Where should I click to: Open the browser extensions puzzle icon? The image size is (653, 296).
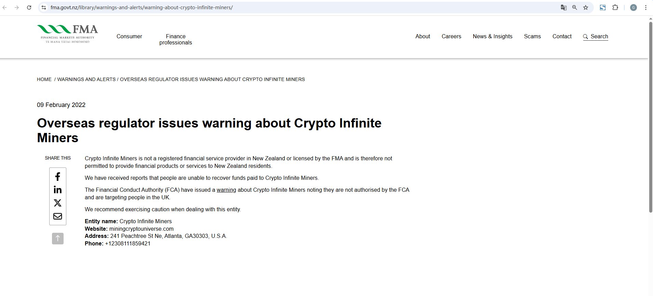[x=615, y=8]
